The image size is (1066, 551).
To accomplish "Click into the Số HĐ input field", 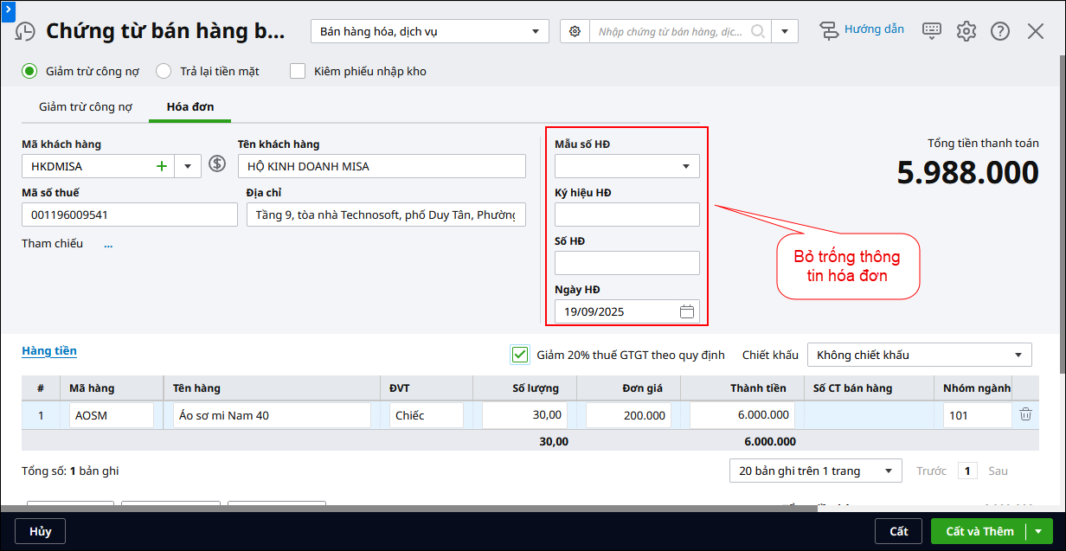I will click(x=626, y=263).
